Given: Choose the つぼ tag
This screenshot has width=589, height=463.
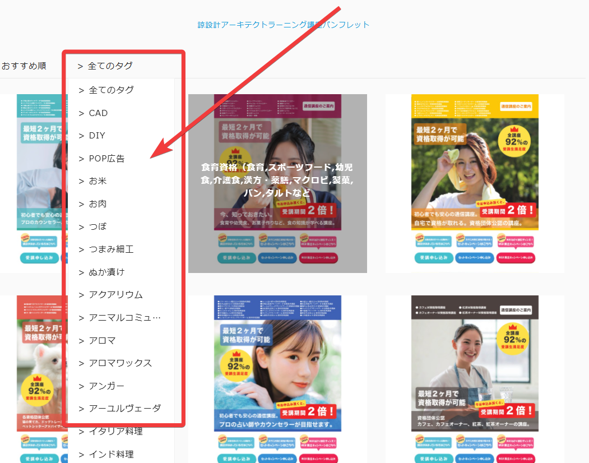Looking at the screenshot, I should tap(93, 226).
